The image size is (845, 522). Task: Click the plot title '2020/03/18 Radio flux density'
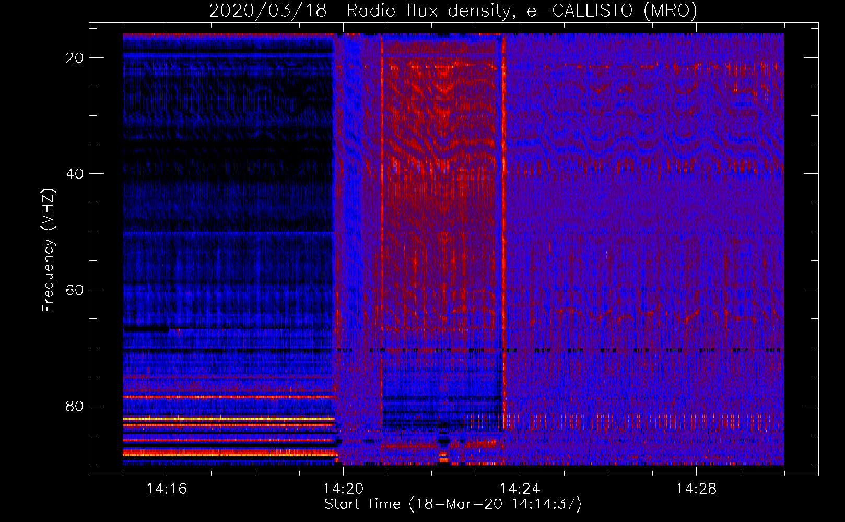(453, 11)
